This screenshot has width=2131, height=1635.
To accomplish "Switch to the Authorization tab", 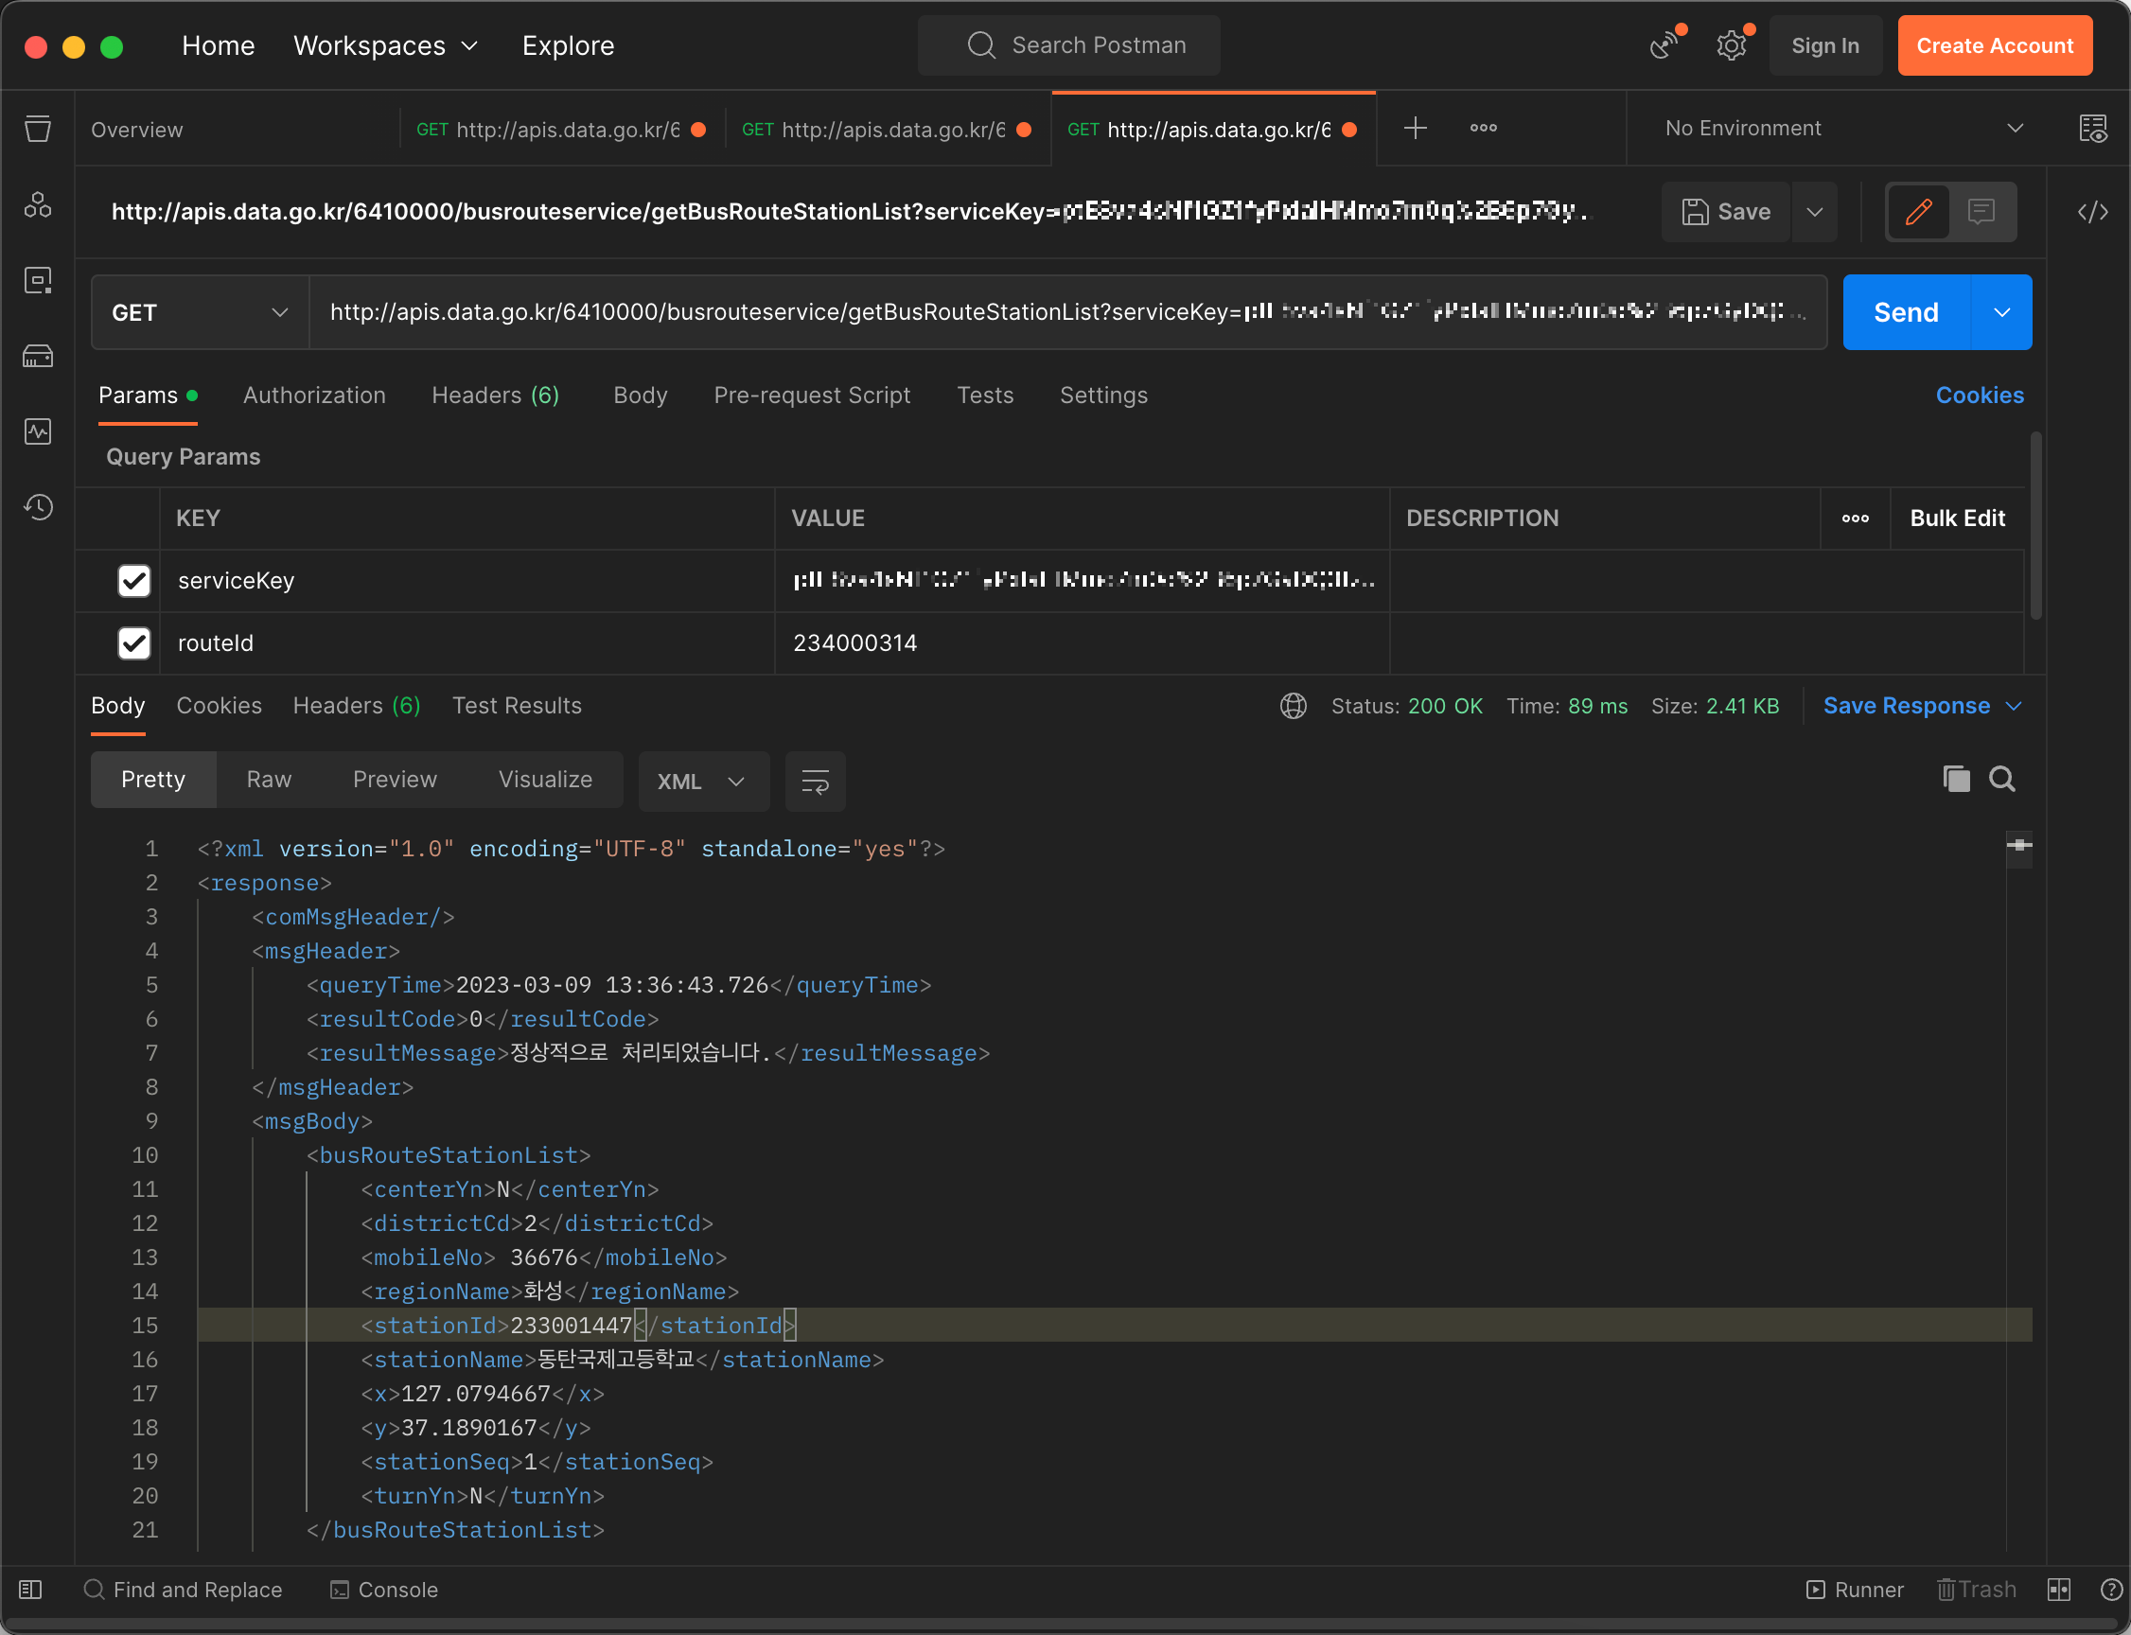I will coord(314,396).
